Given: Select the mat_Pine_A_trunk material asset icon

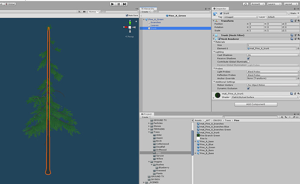Looking at the screenshot, I should (x=199, y=132).
